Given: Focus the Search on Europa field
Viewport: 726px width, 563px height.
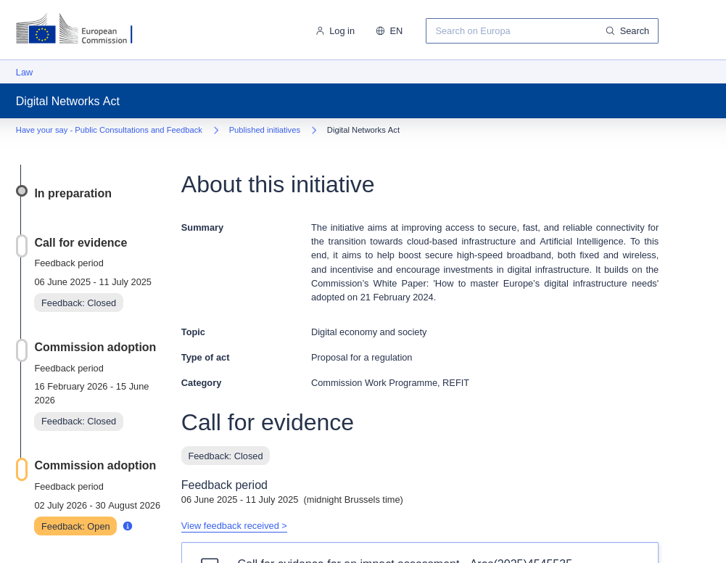Looking at the screenshot, I should 512,31.
